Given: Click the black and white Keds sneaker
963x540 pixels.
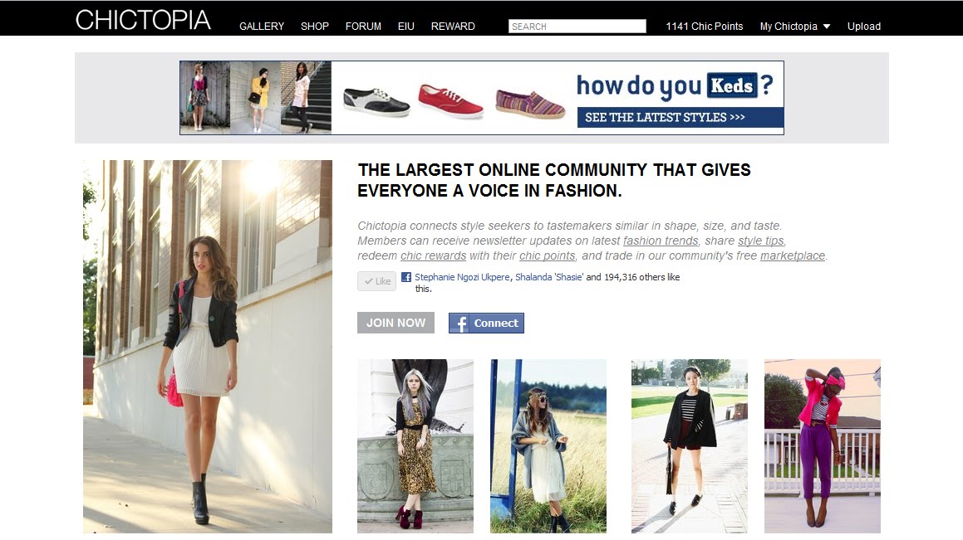Looking at the screenshot, I should click(376, 102).
